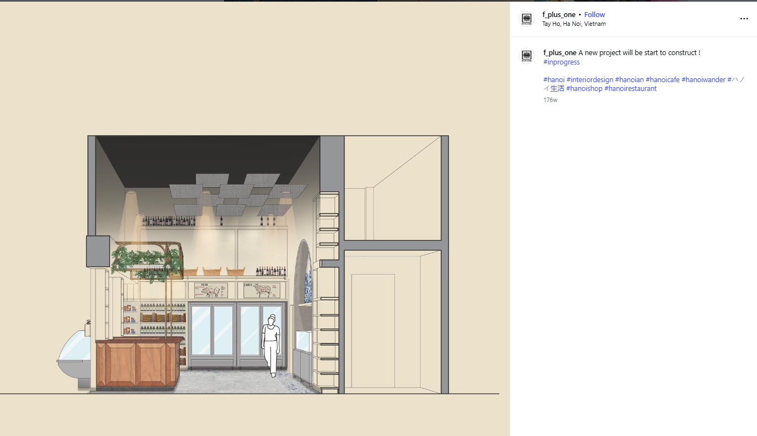Open the more options ellipsis menu

click(x=744, y=19)
